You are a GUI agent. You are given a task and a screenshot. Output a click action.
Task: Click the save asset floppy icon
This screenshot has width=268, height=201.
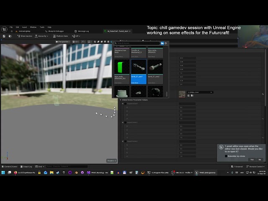[4, 36]
